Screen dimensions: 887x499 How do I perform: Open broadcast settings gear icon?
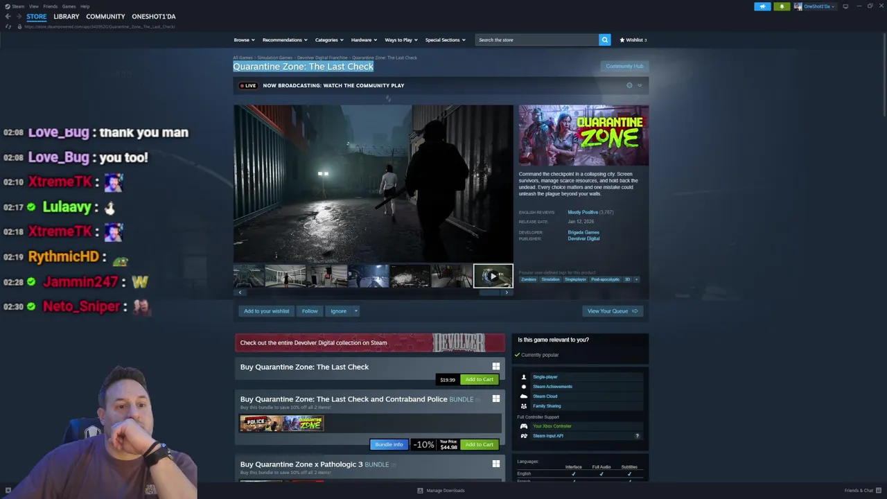629,85
